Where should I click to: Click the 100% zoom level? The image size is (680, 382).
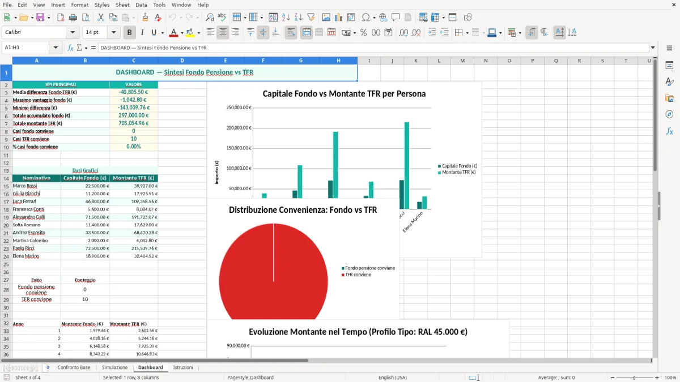point(670,377)
